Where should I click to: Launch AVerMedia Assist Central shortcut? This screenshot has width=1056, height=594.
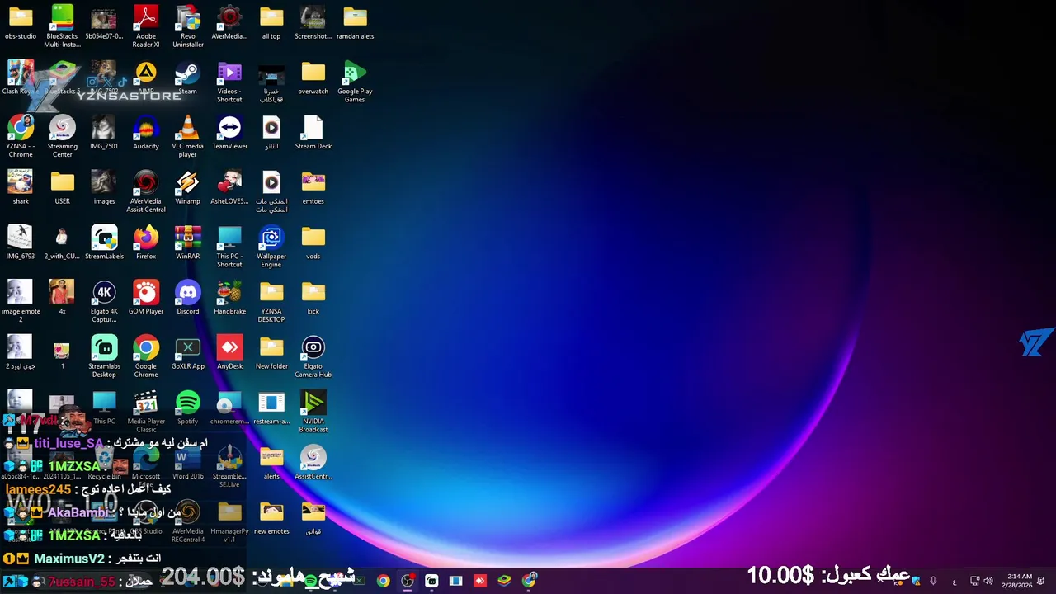[146, 191]
